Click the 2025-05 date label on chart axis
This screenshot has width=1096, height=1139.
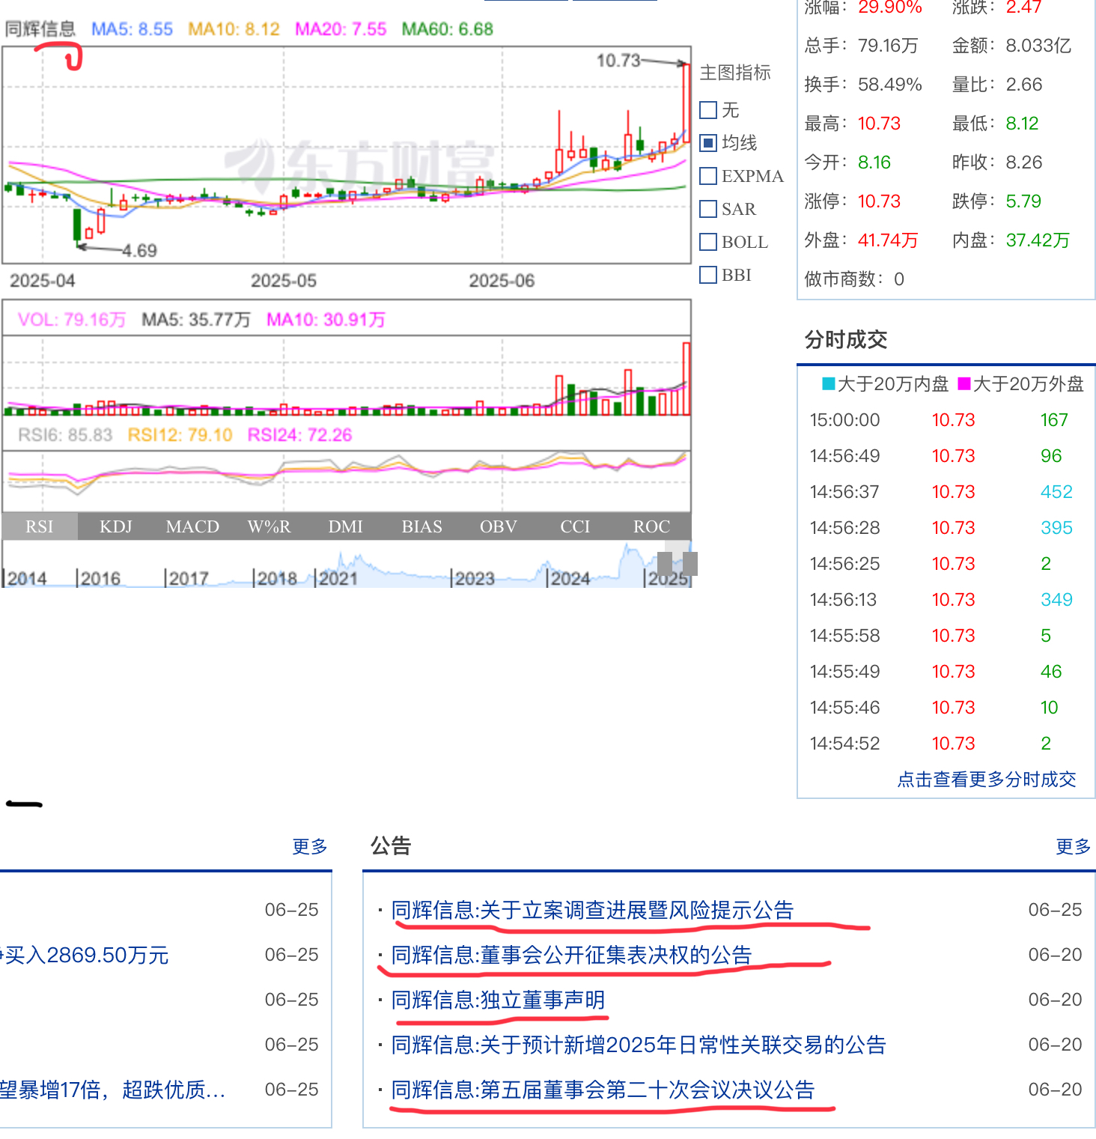(284, 281)
